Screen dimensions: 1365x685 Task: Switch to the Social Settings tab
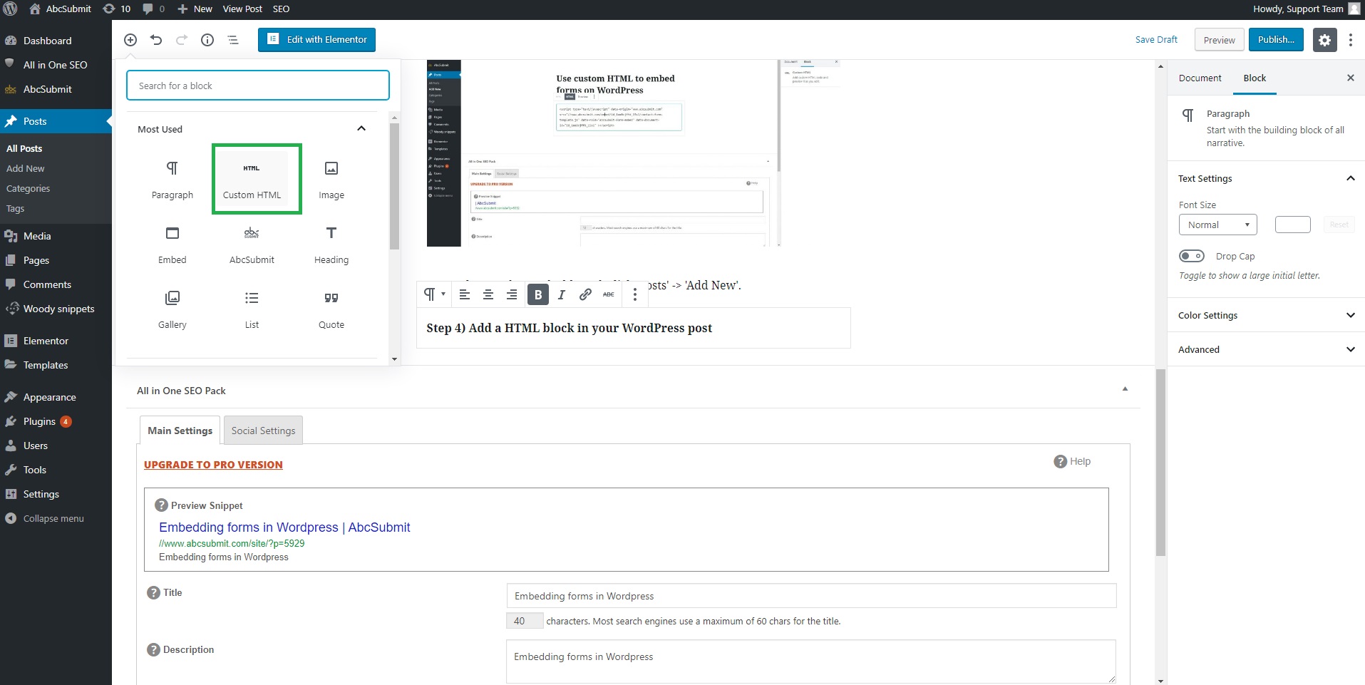[263, 430]
